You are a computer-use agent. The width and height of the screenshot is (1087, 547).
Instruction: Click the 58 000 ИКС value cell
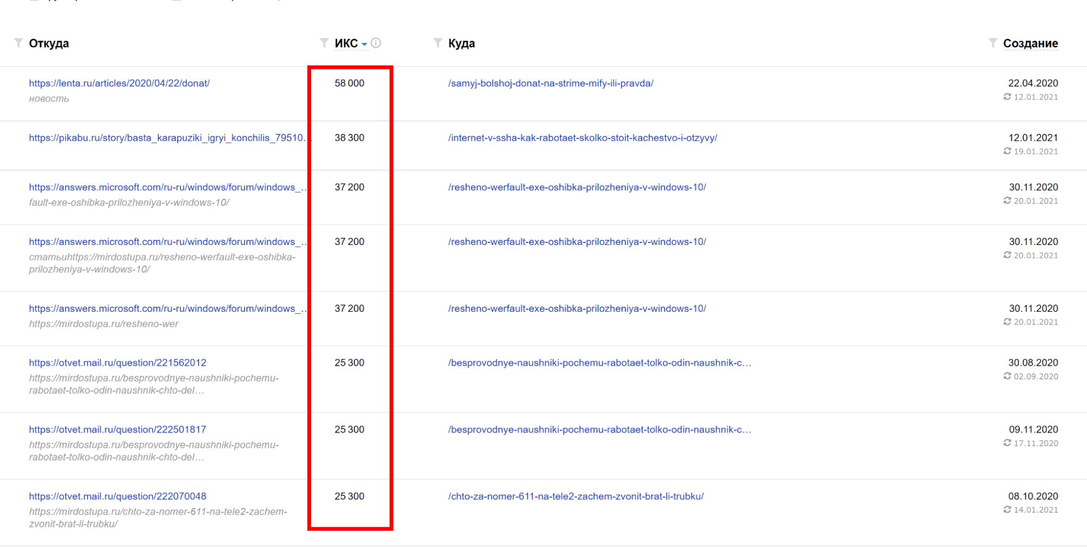(349, 83)
